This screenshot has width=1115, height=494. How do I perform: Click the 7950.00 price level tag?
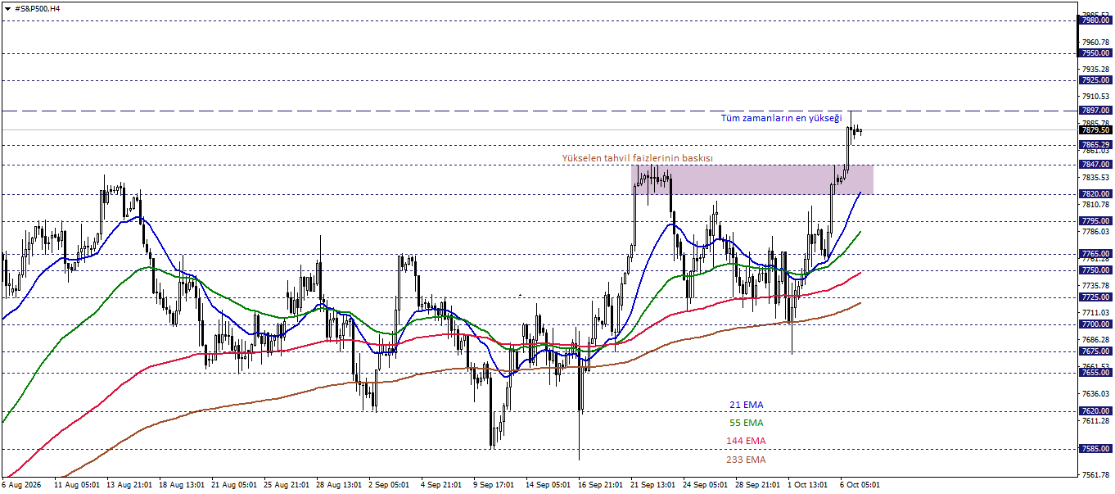(x=1095, y=53)
